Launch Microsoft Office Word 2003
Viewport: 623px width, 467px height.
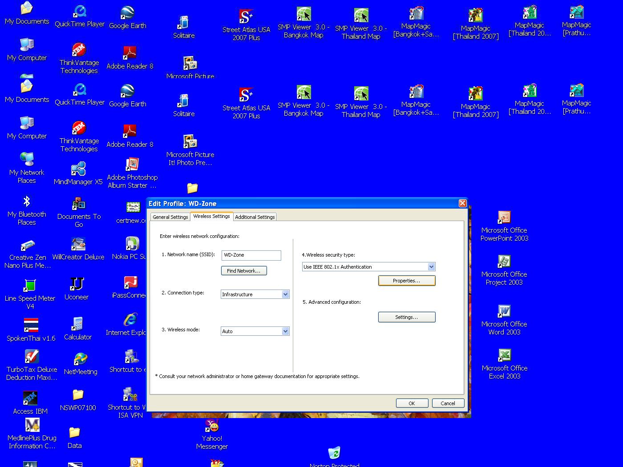point(504,320)
